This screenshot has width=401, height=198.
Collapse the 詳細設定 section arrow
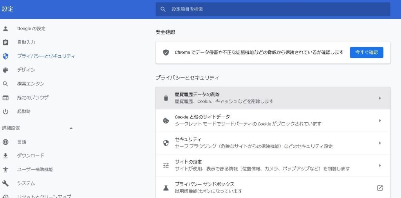(x=71, y=128)
